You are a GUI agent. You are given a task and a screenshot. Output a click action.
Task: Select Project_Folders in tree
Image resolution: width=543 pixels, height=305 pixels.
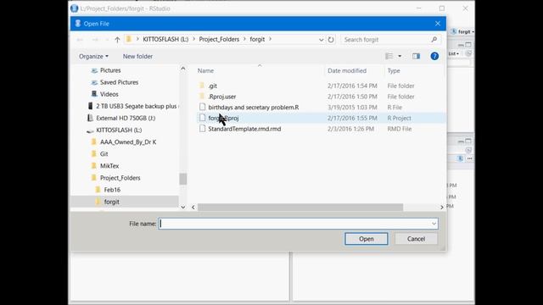120,178
